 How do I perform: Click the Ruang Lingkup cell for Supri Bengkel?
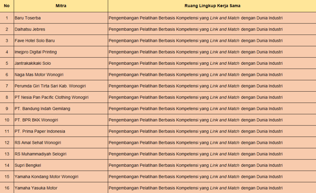212,165
